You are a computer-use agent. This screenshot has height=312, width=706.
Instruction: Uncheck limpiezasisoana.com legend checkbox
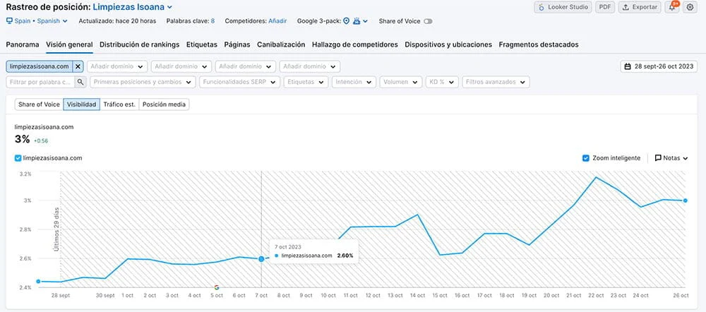click(18, 158)
